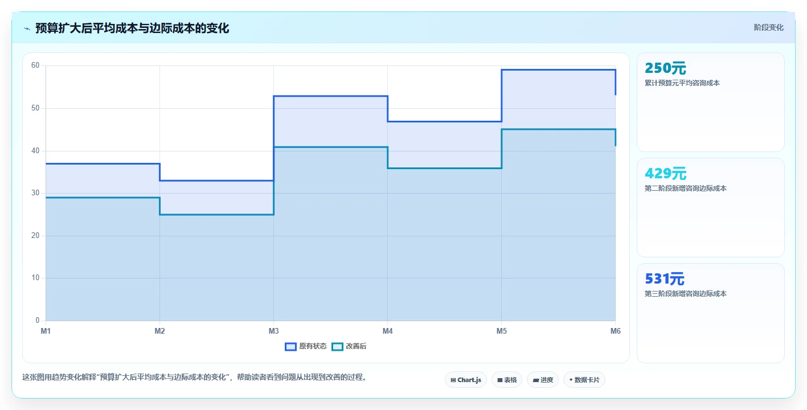Screen dimensions: 807x410
Task: Select the Chart.js tag
Action: [x=466, y=380]
